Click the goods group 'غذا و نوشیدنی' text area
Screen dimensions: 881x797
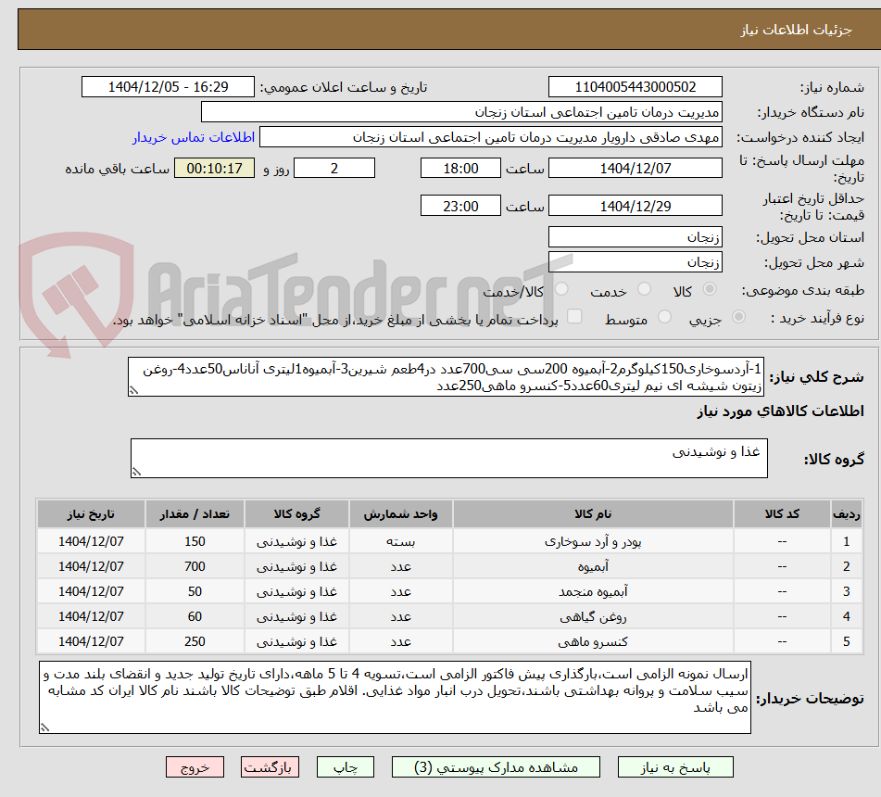pyautogui.click(x=449, y=458)
